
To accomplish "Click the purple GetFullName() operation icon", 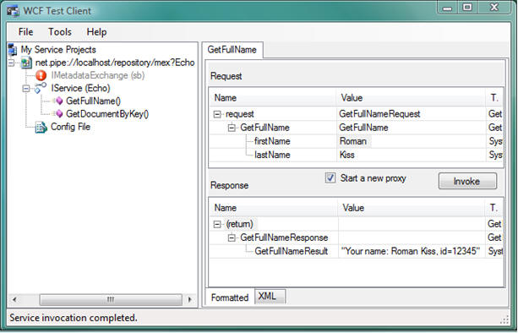I will tap(59, 101).
